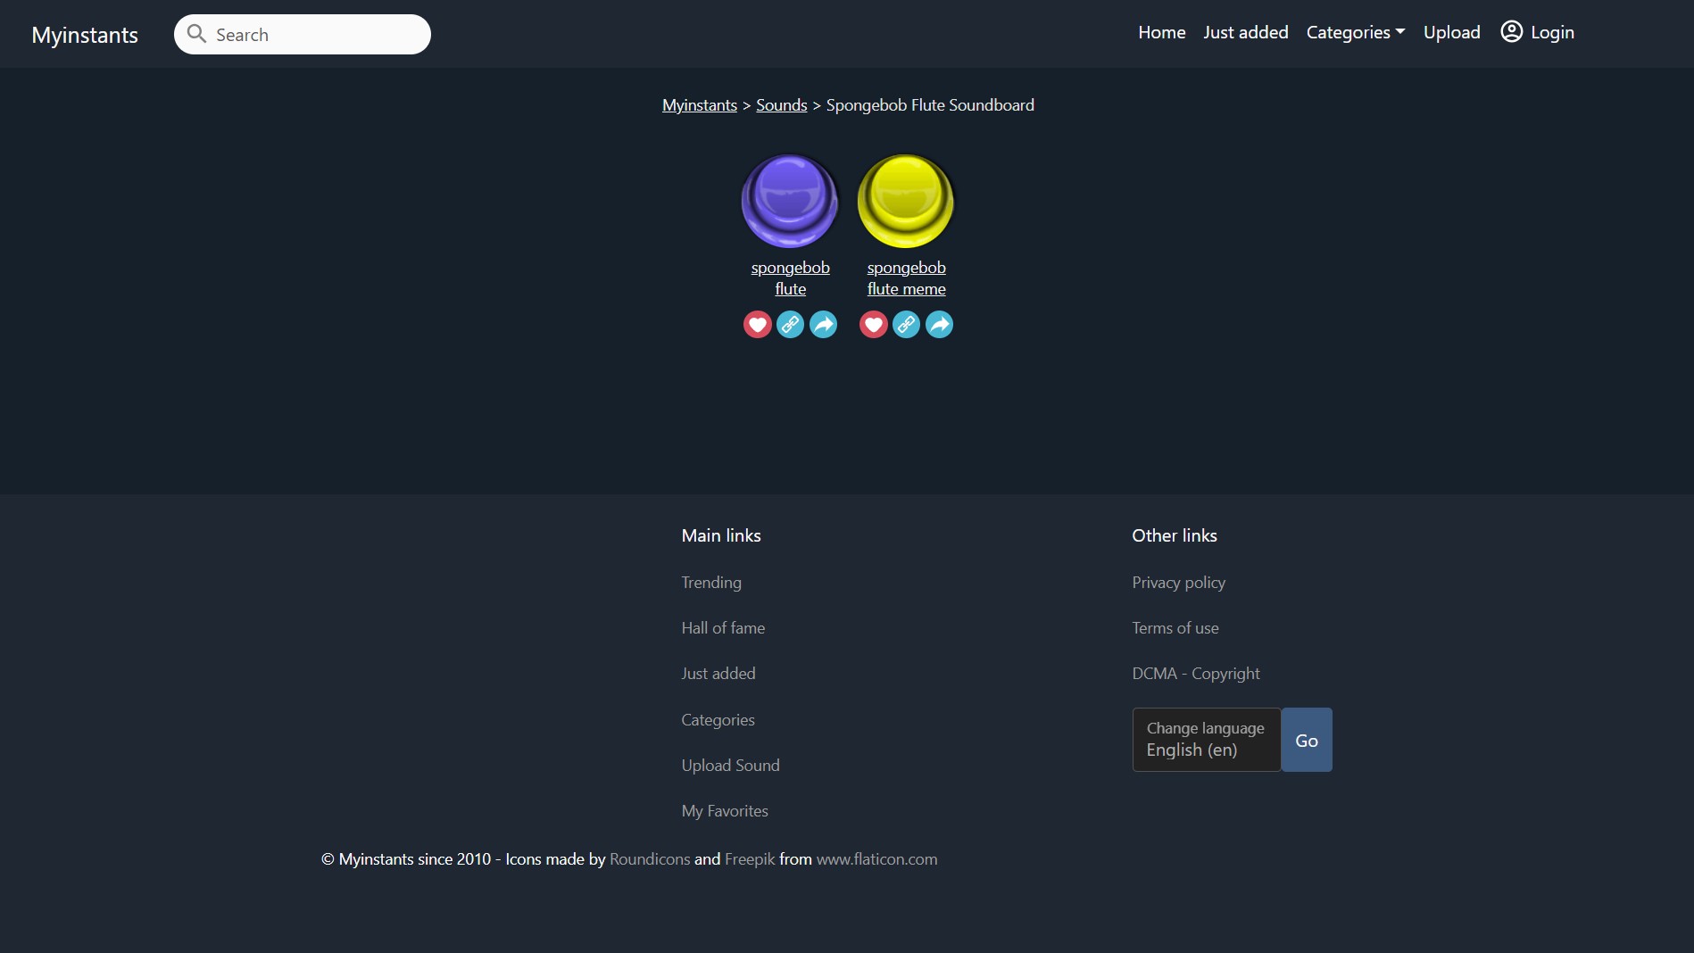
Task: Open the Privacy policy link
Action: [1178, 583]
